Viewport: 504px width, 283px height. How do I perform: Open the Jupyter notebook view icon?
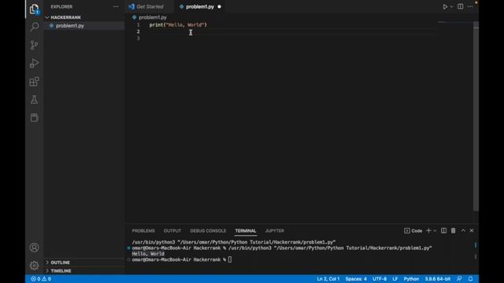pyautogui.click(x=34, y=118)
